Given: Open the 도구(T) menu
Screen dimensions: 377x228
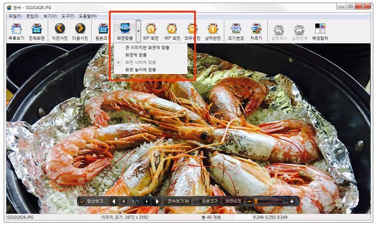Looking at the screenshot, I should pos(68,16).
